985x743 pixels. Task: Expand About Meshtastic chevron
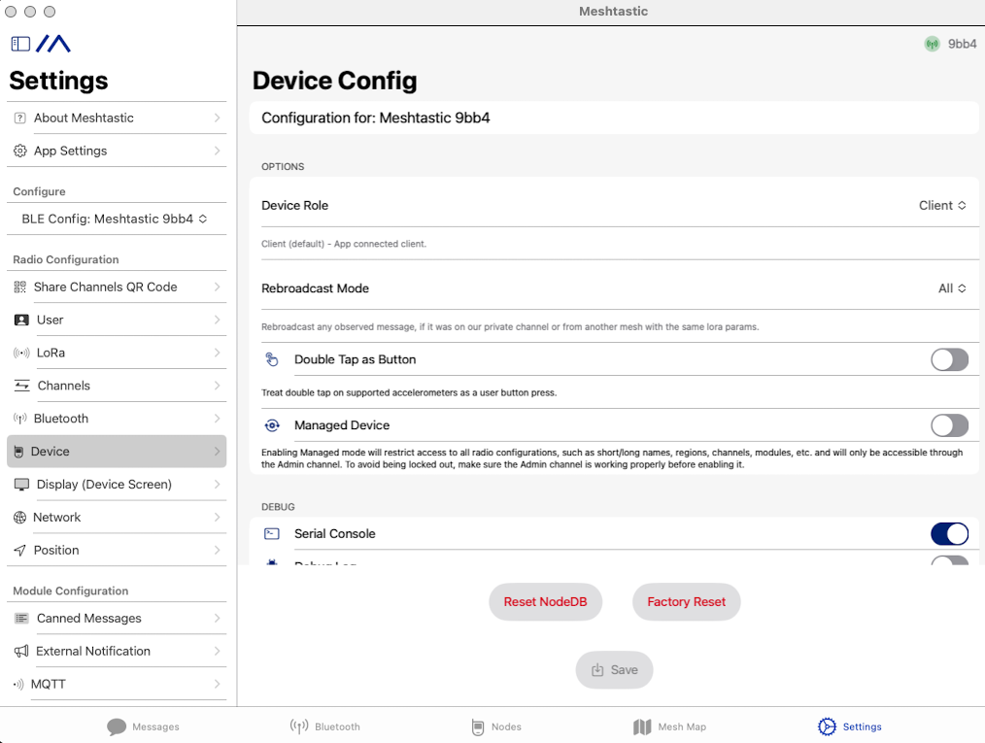217,118
